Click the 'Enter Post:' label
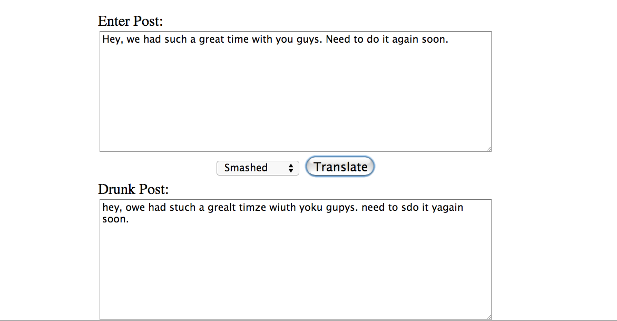 point(130,21)
